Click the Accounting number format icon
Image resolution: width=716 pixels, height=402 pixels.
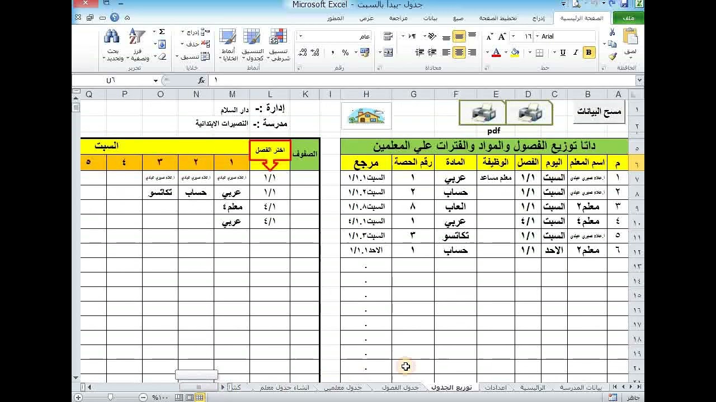(x=365, y=52)
